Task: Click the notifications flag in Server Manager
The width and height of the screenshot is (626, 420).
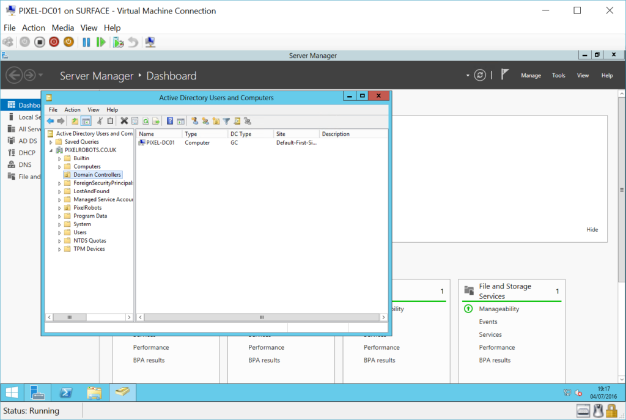Action: coord(505,73)
